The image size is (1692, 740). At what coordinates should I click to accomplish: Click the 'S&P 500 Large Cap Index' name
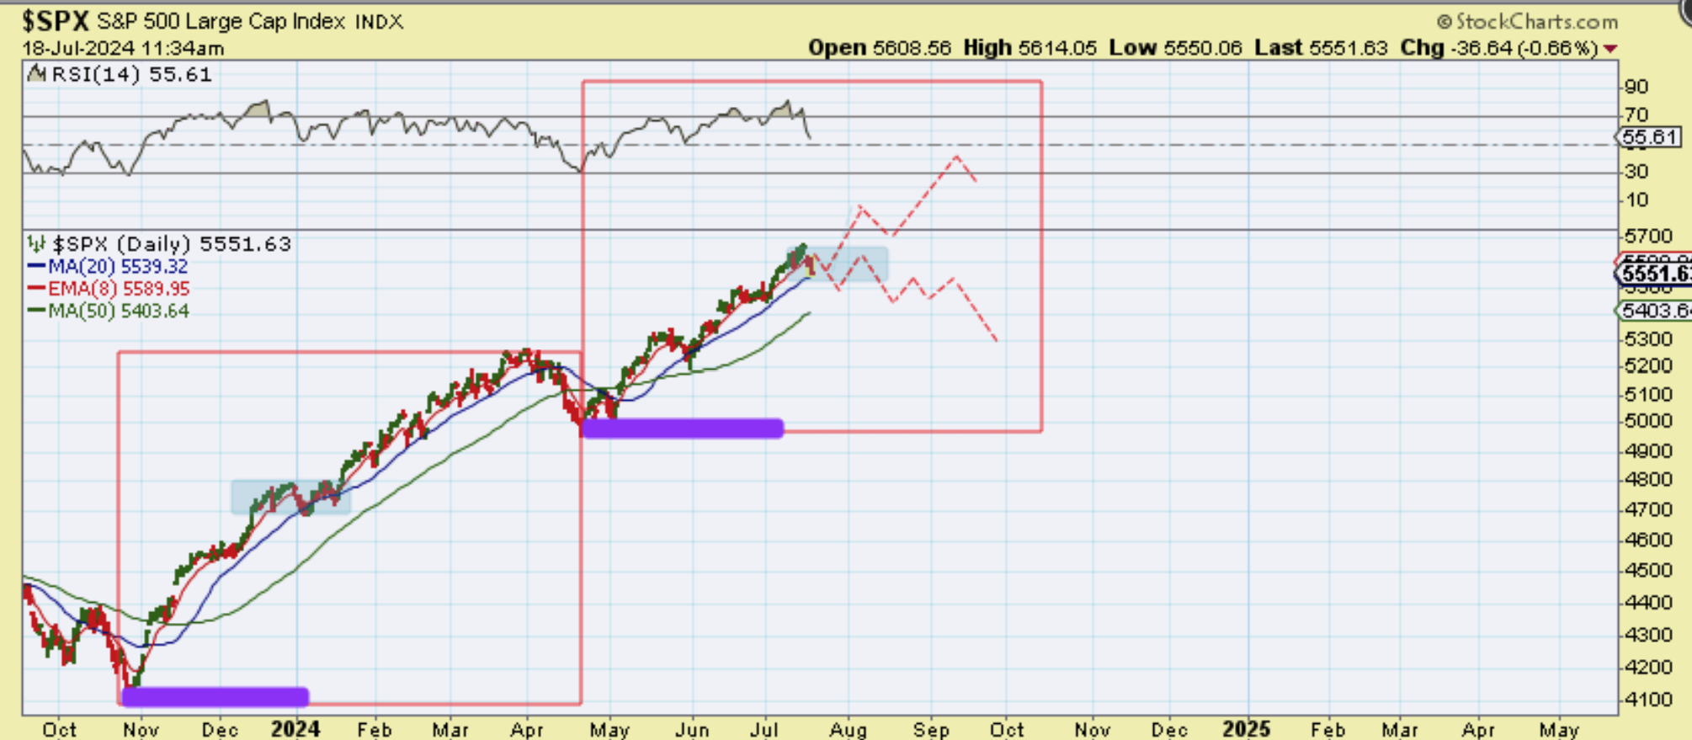coord(221,21)
